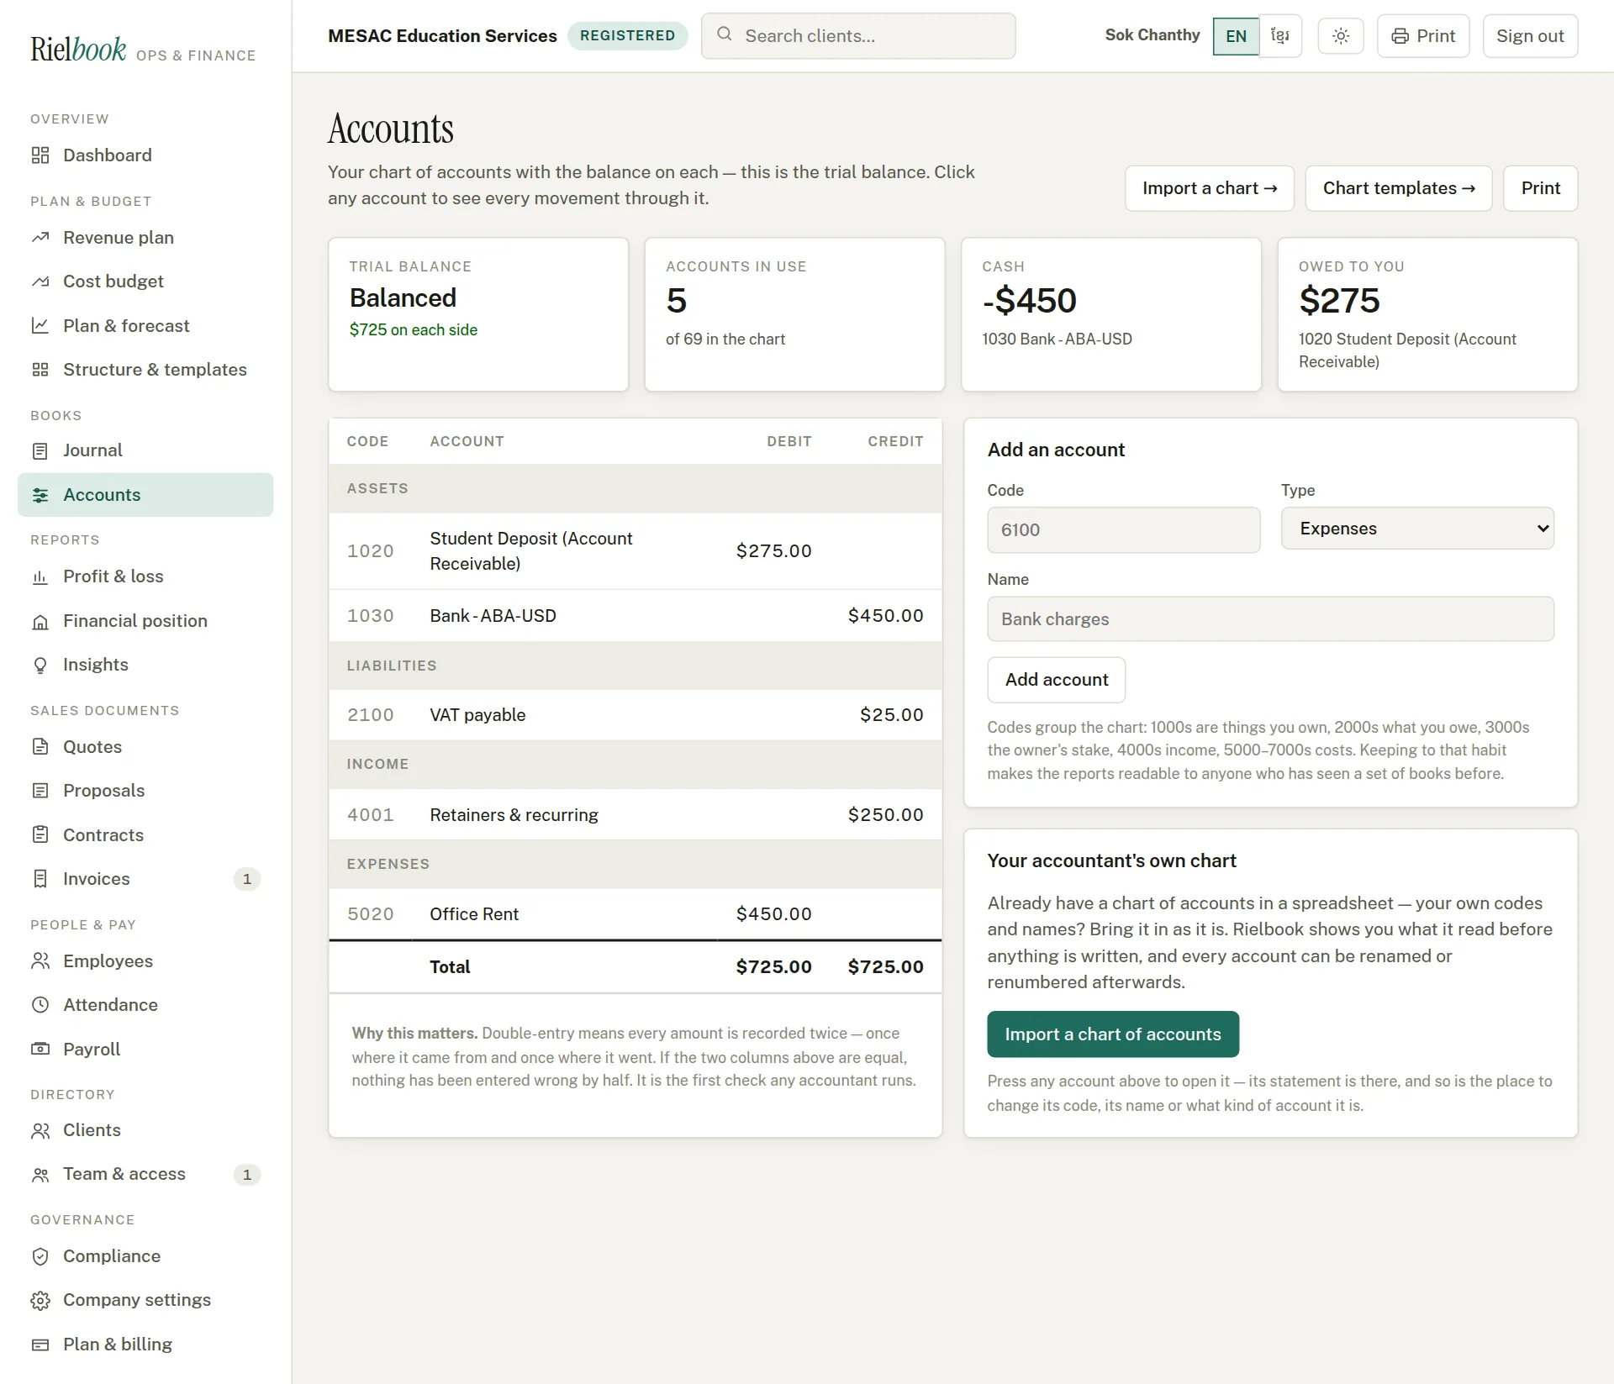
Task: Open the 5020 Office Rent account row
Action: pos(635,914)
